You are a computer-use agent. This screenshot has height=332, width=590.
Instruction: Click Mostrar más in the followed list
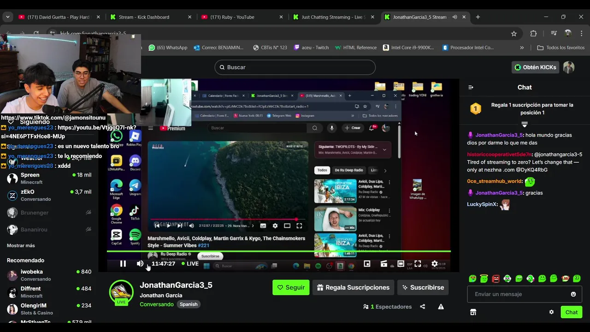tap(21, 245)
